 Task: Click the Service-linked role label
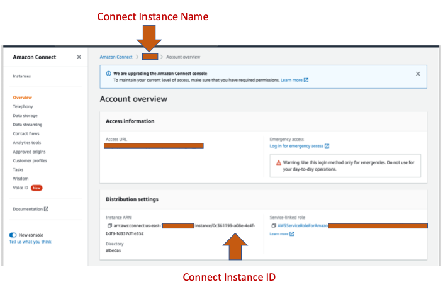(288, 217)
